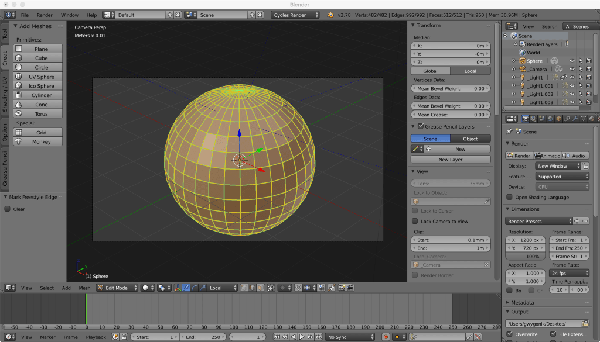Select the Scene tab icon in Properties
Viewport: 600px width, 342px height.
pos(540,118)
